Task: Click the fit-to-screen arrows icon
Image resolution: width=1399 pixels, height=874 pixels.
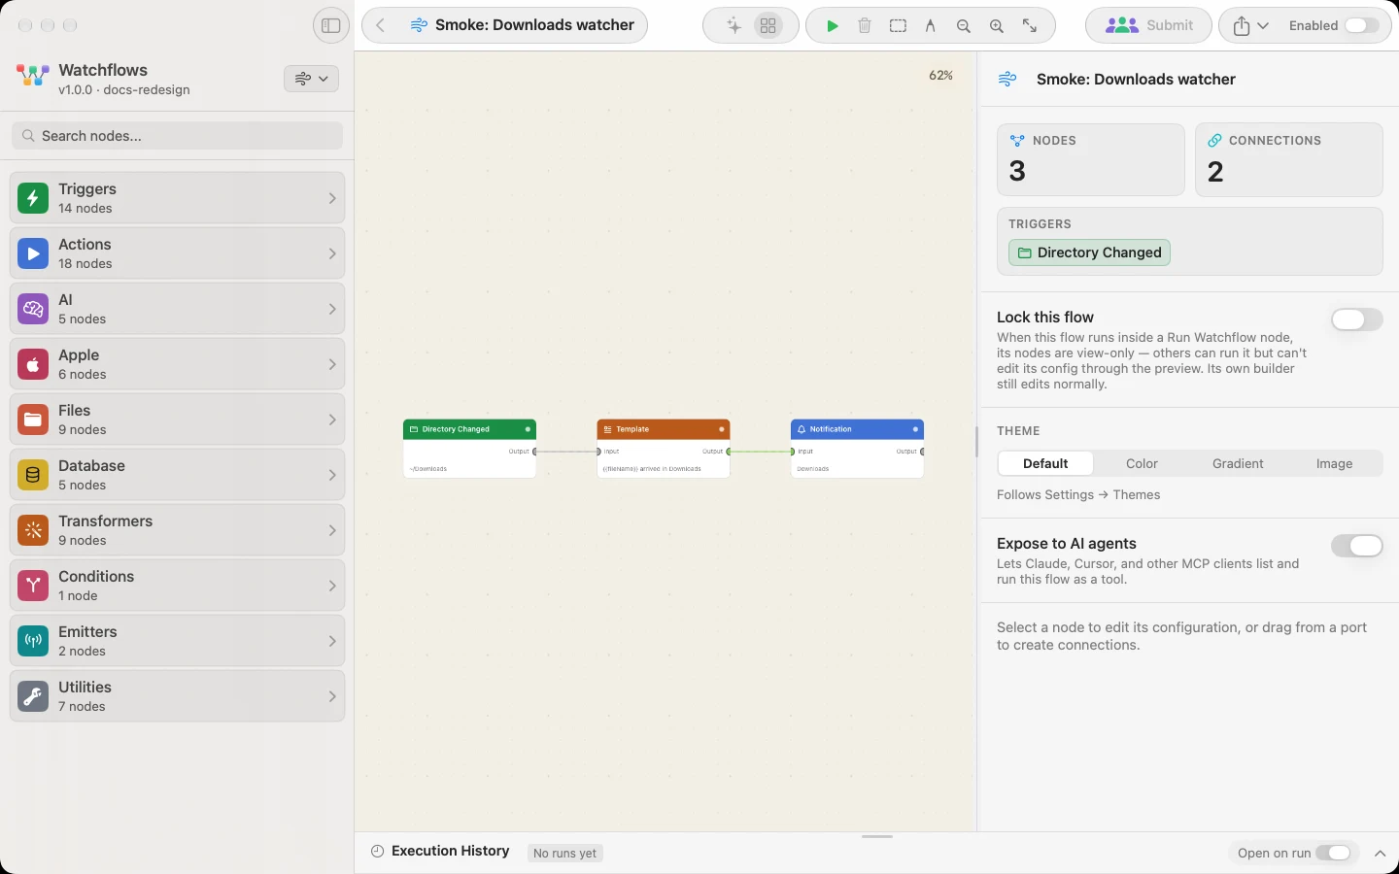Action: (1030, 26)
